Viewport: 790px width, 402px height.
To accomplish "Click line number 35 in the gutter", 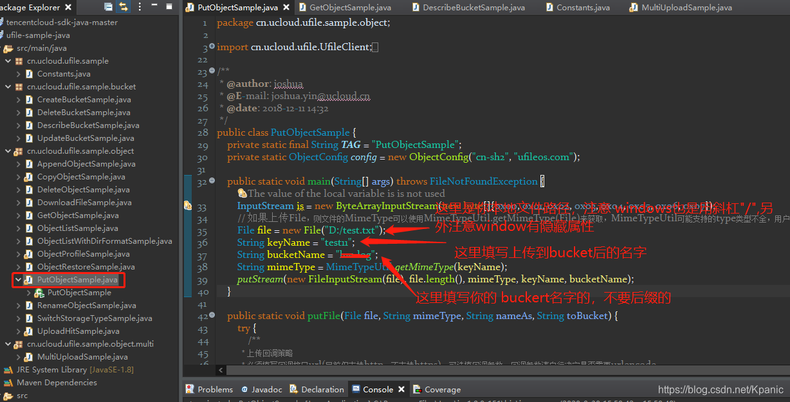I will pyautogui.click(x=203, y=231).
